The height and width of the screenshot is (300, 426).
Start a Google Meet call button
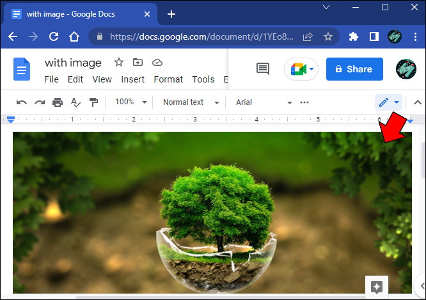pos(301,69)
